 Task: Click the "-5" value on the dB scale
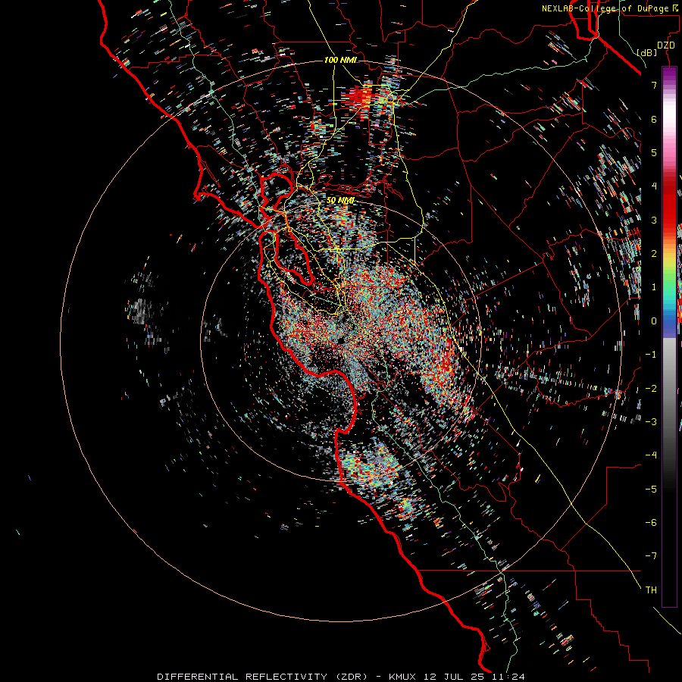pos(651,490)
